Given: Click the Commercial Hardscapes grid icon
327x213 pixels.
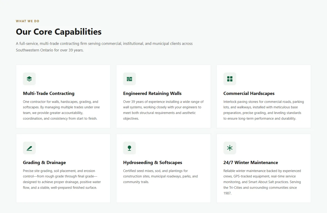Looking at the screenshot, I should [230, 79].
